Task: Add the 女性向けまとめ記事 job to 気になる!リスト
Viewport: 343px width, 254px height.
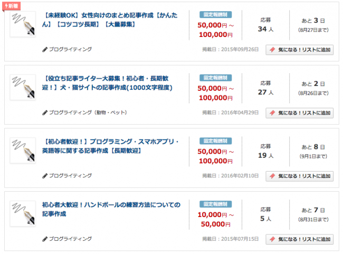Action: (x=299, y=50)
